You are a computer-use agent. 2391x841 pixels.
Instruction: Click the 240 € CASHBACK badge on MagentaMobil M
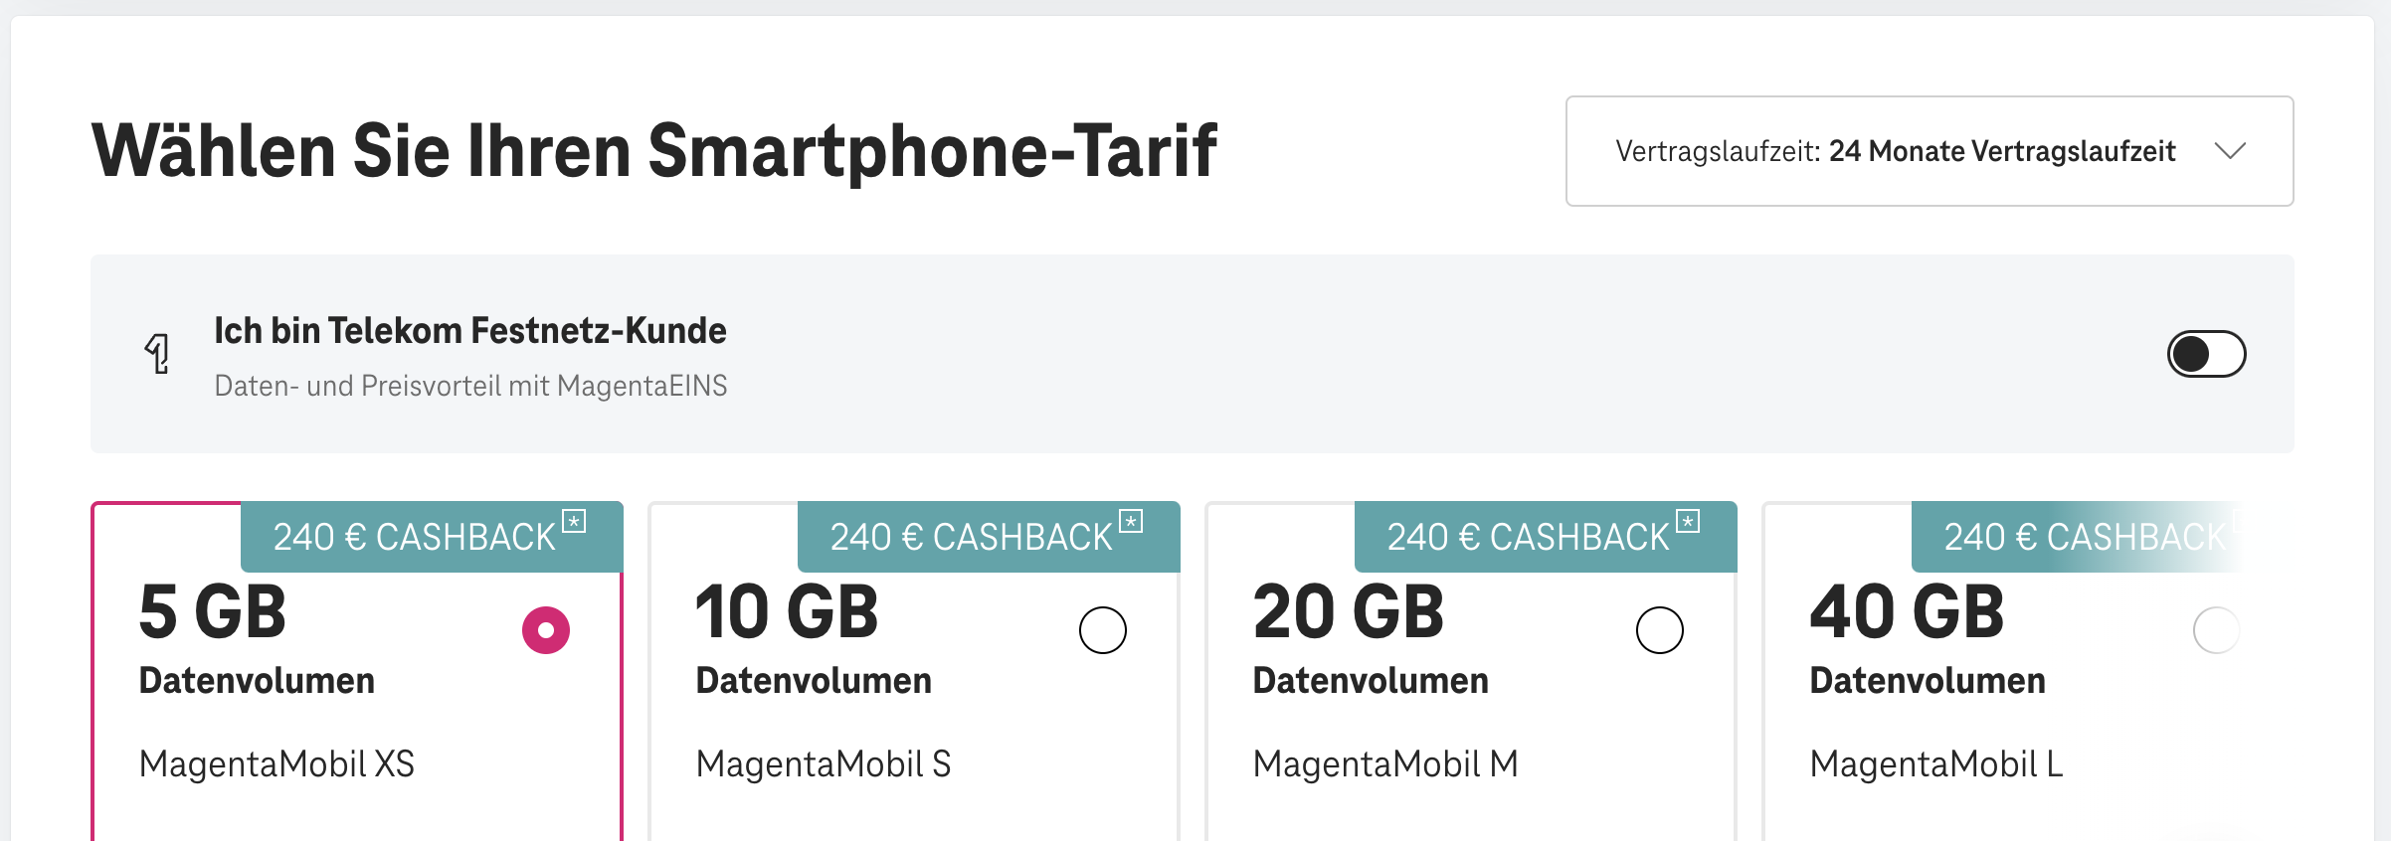(x=1528, y=538)
